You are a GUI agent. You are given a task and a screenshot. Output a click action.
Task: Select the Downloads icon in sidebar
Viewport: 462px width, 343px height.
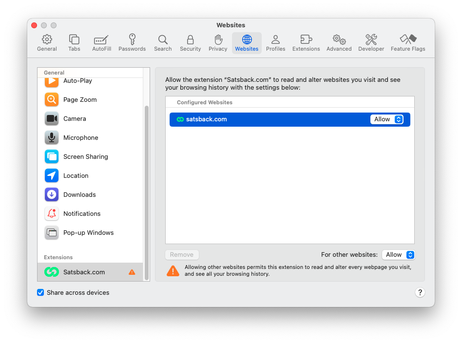point(52,194)
